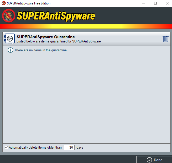This screenshot has width=172, height=163.
Task: Maximize the SUPERAntiSpyware window
Action: click(x=155, y=3)
